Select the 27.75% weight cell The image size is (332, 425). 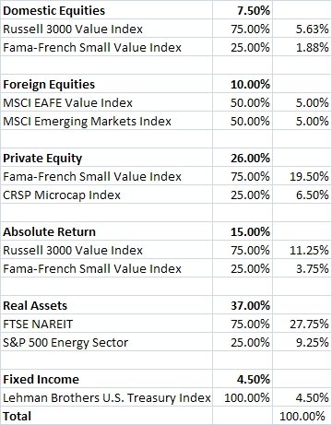coord(302,324)
